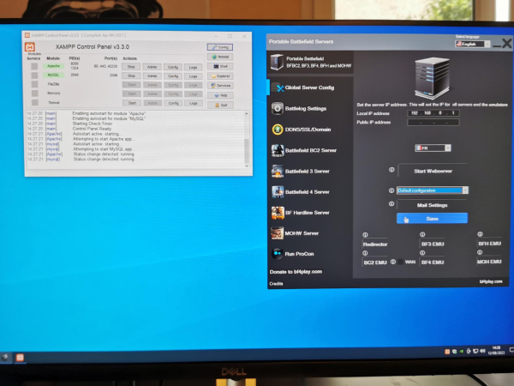Screen dimensions: 514x386
Task: Open the FR country dropdown
Action: [433, 148]
